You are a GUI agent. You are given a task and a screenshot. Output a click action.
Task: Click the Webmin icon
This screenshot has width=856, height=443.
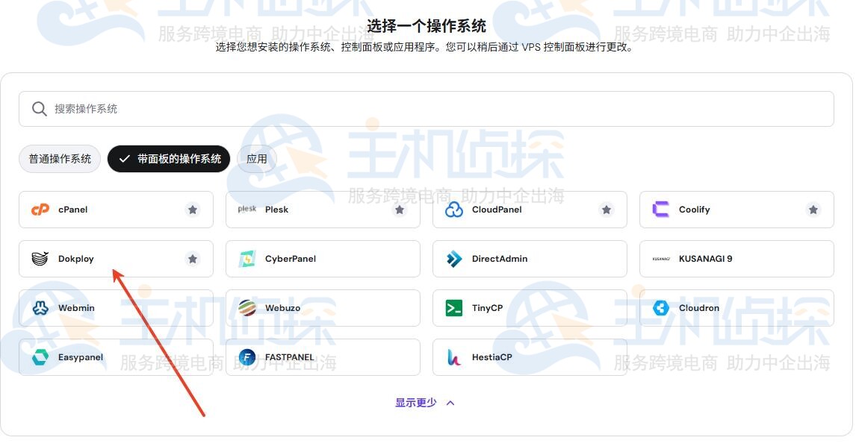[x=40, y=308]
